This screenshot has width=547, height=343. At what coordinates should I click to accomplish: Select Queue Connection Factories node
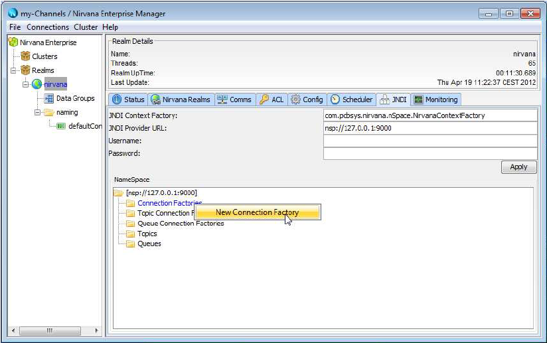[181, 224]
